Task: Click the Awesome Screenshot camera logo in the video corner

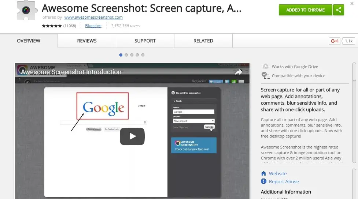Action: coord(22,70)
